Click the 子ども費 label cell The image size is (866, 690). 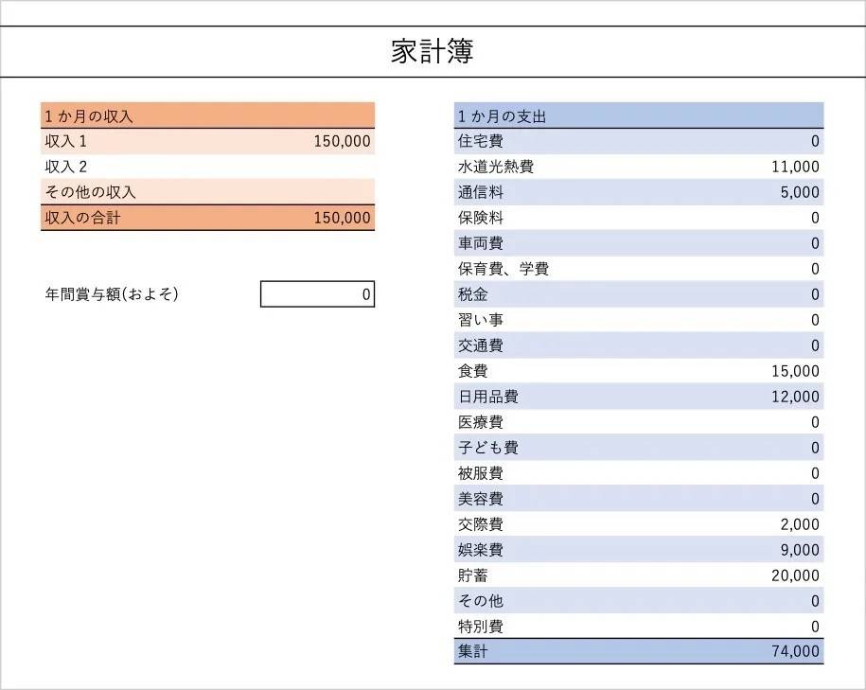488,448
